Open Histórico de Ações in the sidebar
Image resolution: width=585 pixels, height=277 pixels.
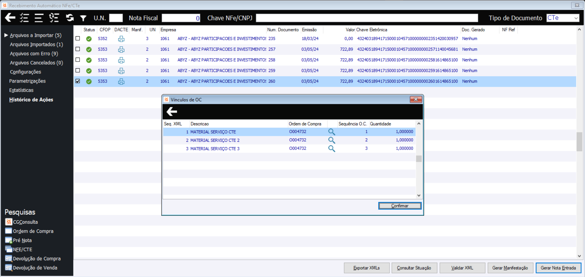tap(31, 100)
